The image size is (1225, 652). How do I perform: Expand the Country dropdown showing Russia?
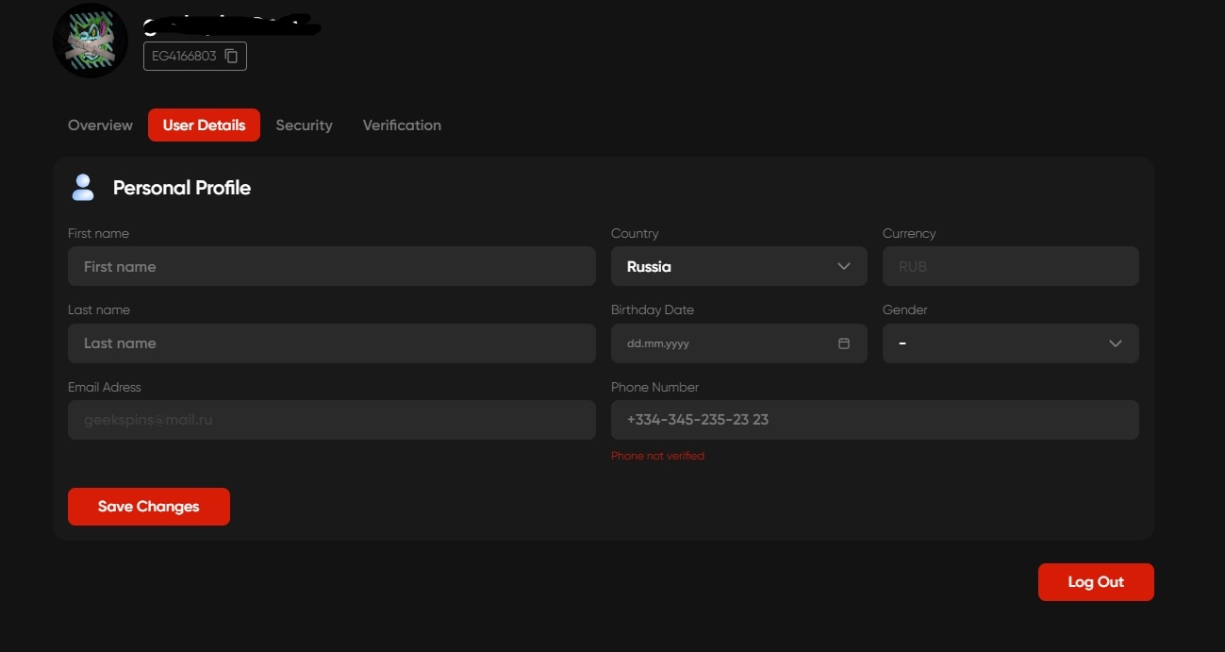(738, 267)
